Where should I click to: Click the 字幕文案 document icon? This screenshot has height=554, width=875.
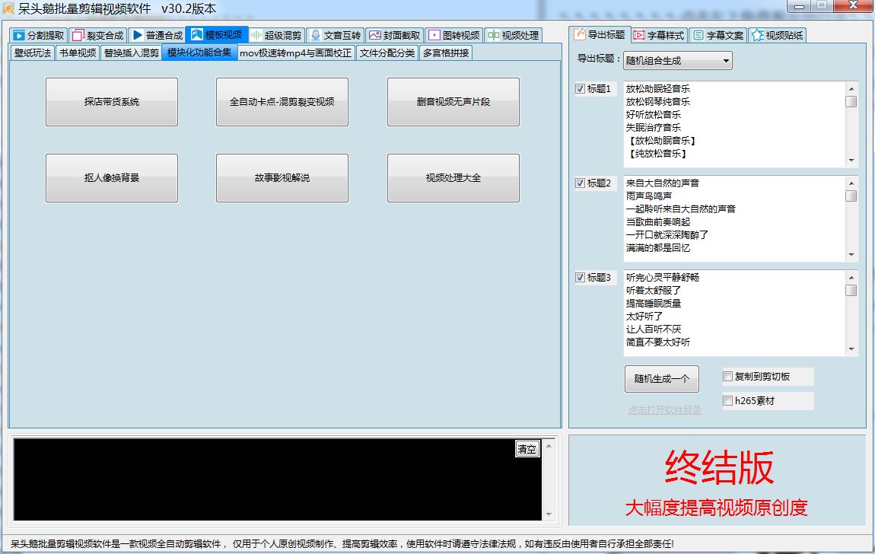[698, 35]
